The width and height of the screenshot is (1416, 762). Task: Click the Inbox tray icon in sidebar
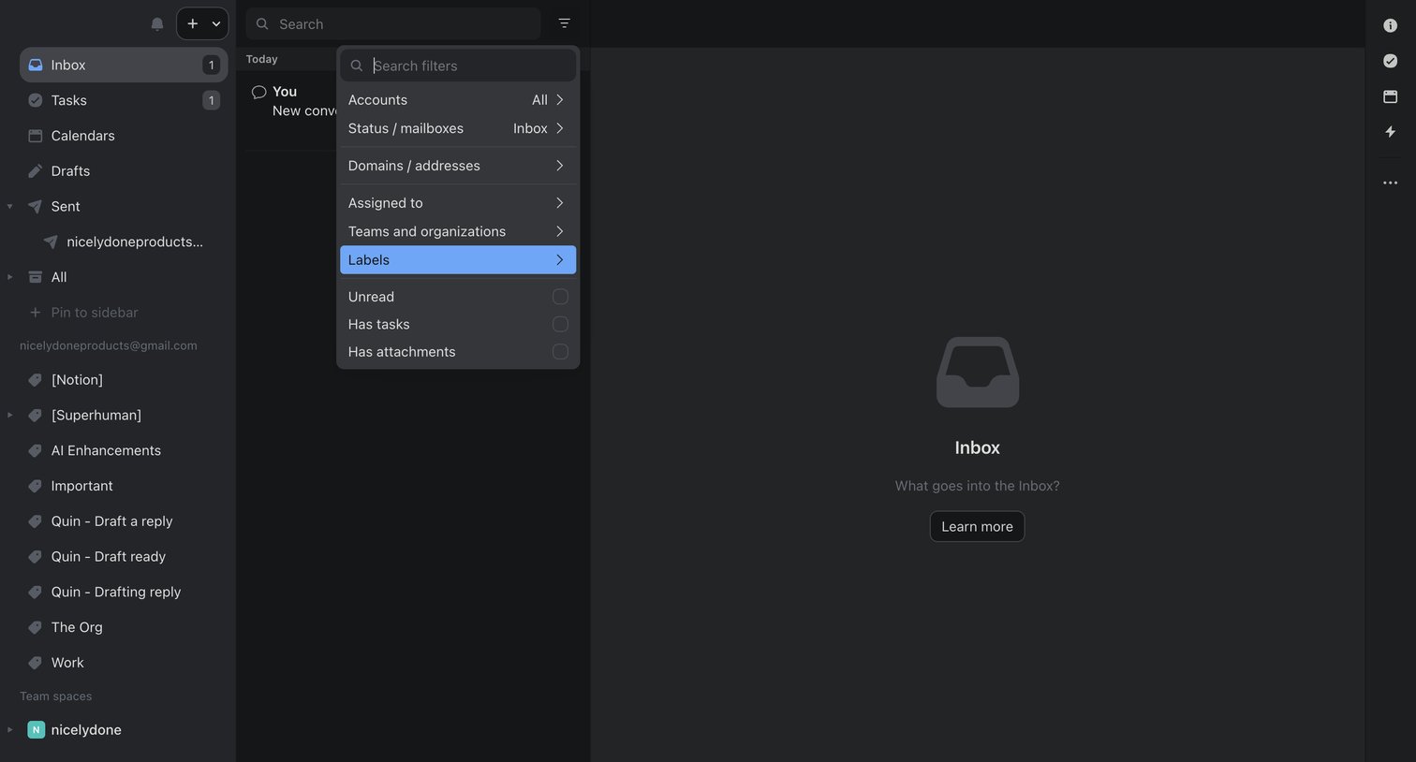click(x=36, y=65)
